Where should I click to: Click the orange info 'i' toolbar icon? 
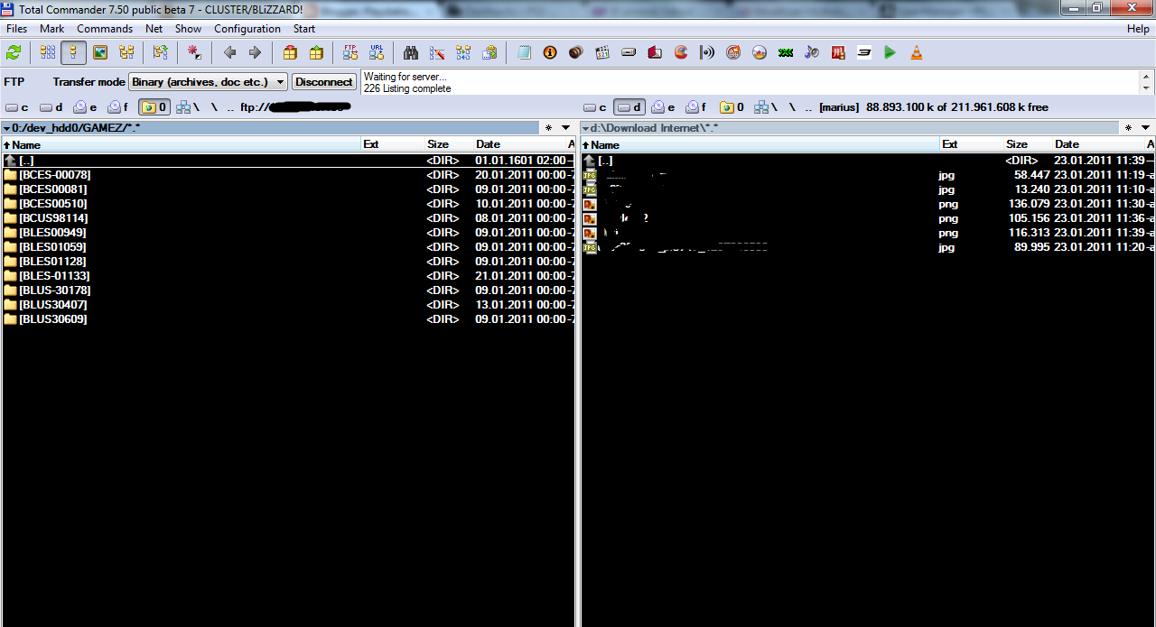click(550, 52)
